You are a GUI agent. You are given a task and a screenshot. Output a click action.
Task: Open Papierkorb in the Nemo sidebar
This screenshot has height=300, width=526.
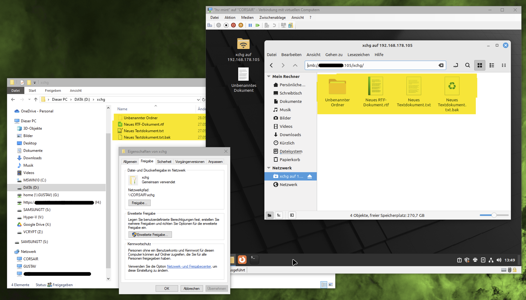[x=290, y=160]
